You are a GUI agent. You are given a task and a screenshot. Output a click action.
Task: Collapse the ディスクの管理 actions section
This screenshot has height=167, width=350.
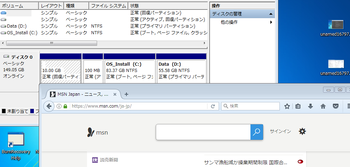[x=271, y=14]
